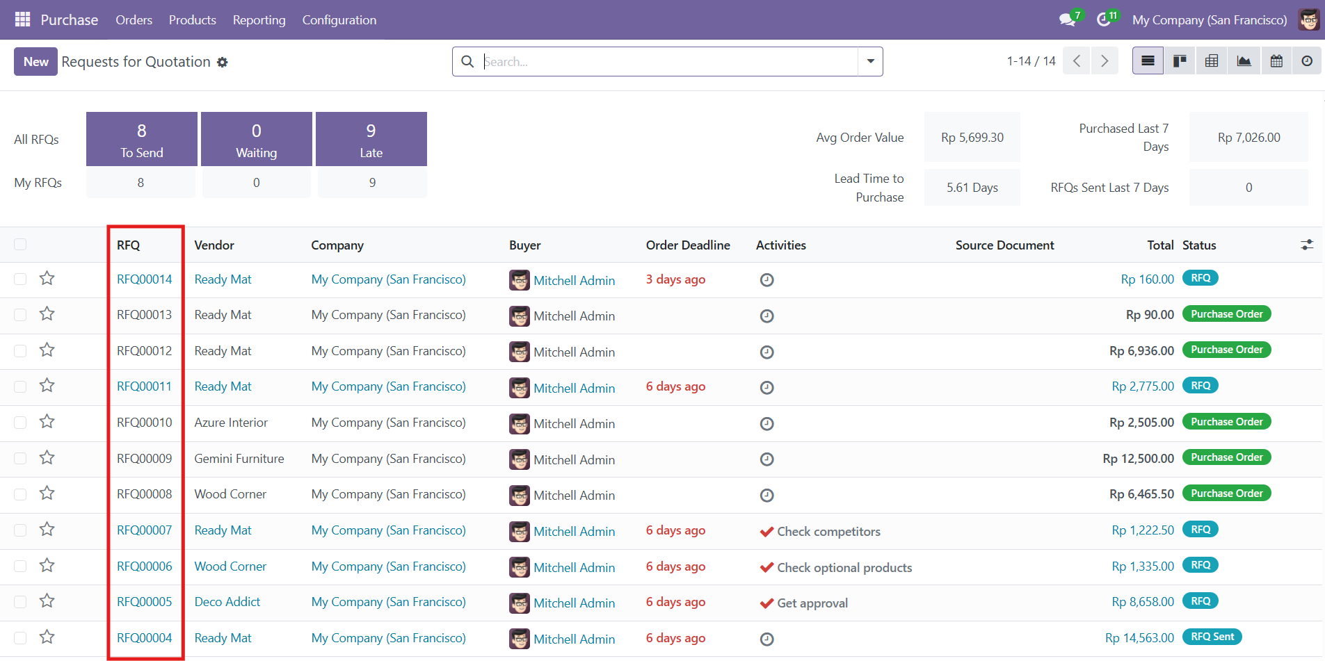
Task: Open the activities clock icon in navbar
Action: (x=1104, y=19)
